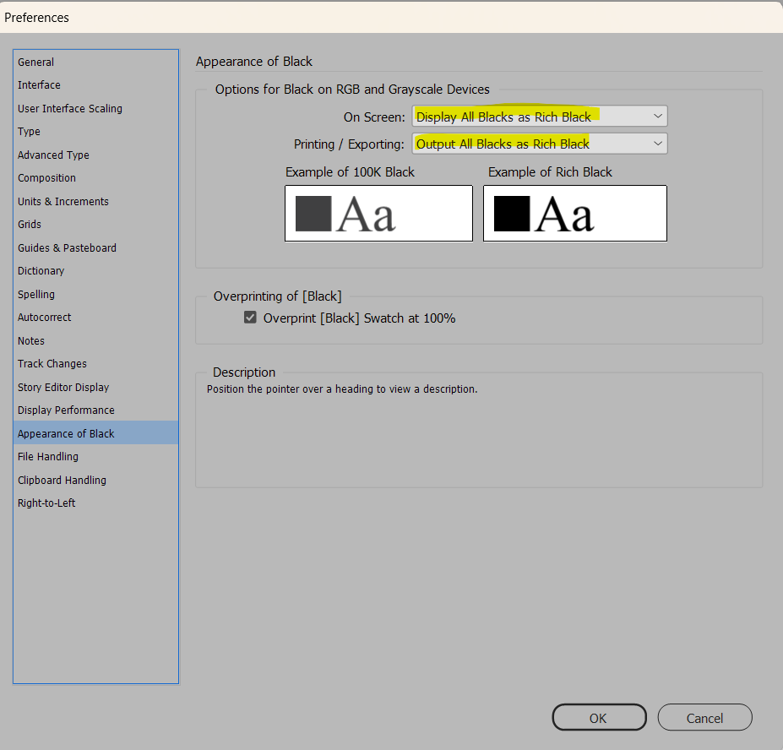
Task: Toggle Overprint [Black] Swatch at 100% checkbox
Action: pos(250,318)
